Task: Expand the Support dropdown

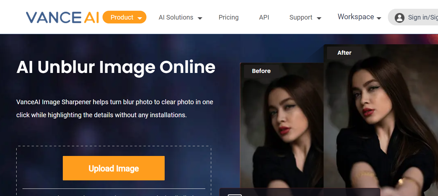Action: pos(305,18)
